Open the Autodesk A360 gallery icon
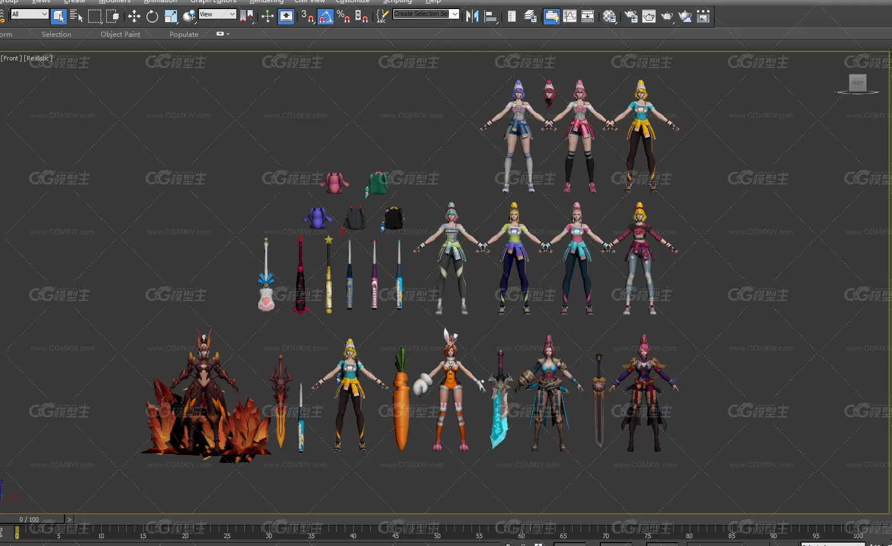This screenshot has height=546, width=892. [x=703, y=16]
